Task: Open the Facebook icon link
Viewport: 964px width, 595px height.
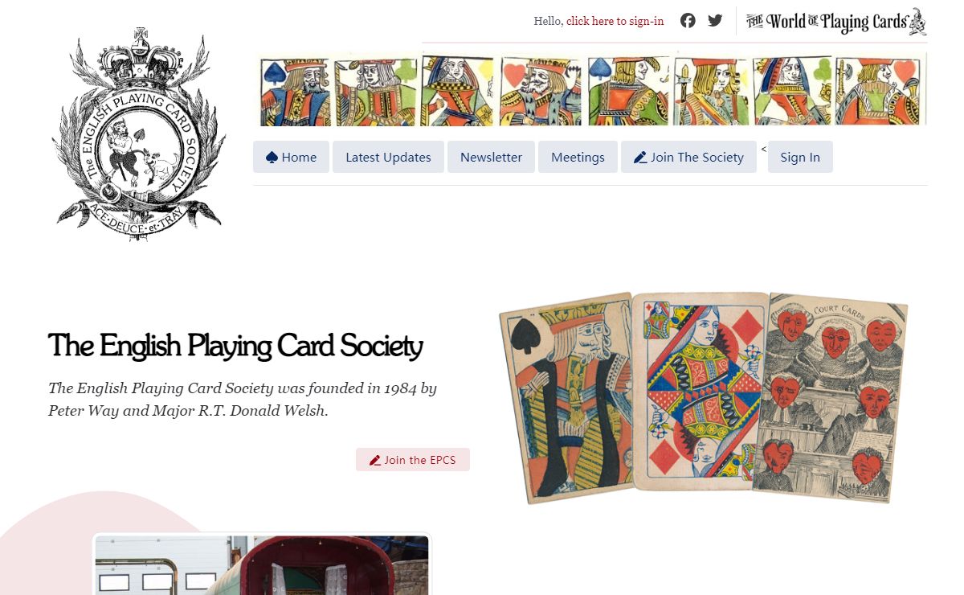Action: 688,21
